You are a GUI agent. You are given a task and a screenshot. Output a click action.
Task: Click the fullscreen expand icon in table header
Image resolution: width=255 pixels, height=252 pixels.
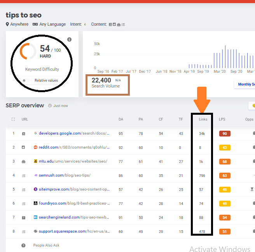14,119
